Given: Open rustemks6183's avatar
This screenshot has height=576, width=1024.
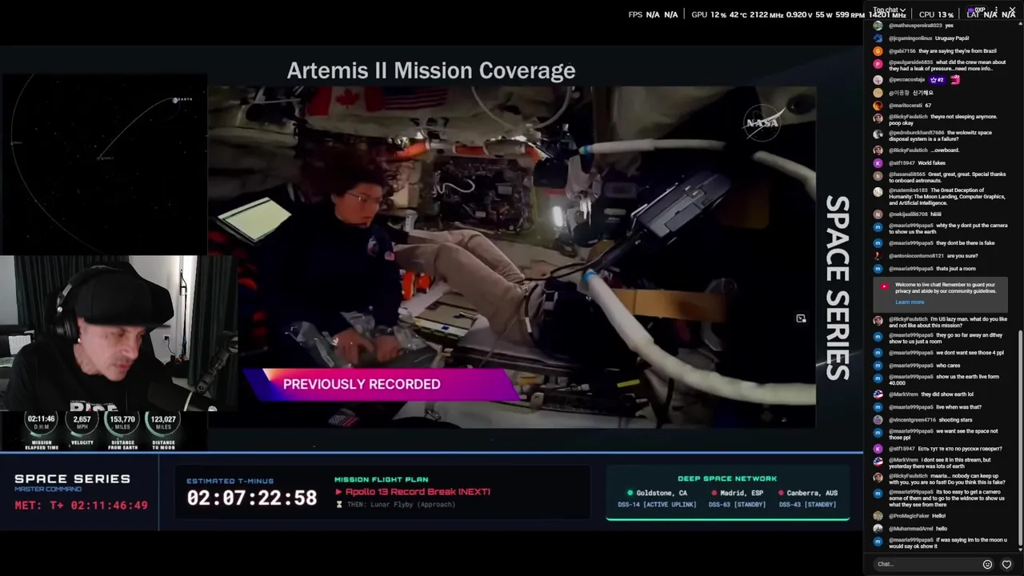Looking at the screenshot, I should [x=878, y=192].
